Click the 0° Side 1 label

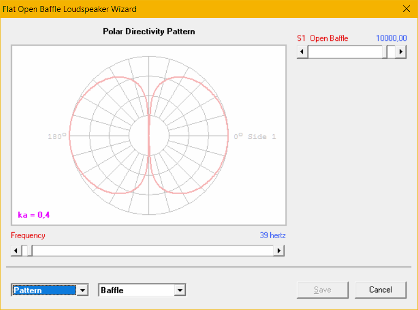tap(255, 137)
